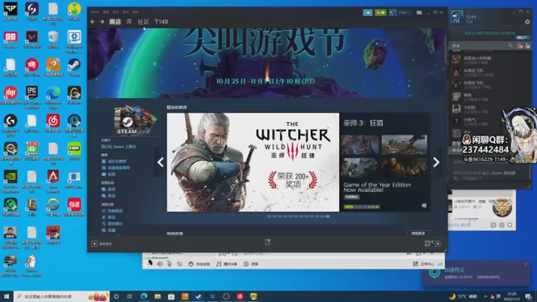Go back with the Steam back arrow
The image size is (537, 302).
click(93, 22)
